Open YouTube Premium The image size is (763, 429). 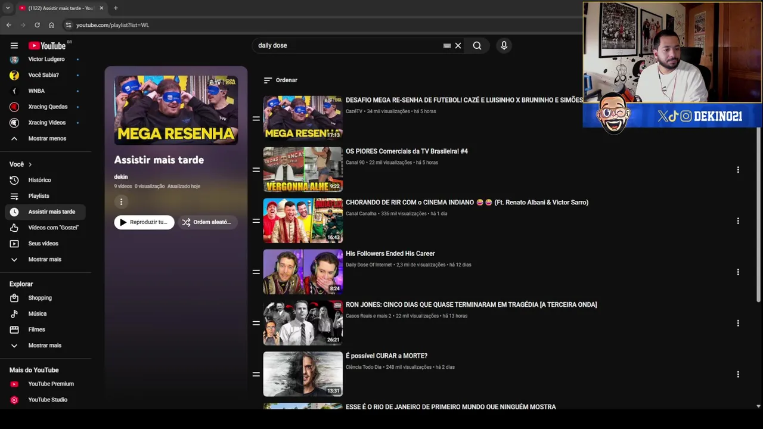click(45, 384)
